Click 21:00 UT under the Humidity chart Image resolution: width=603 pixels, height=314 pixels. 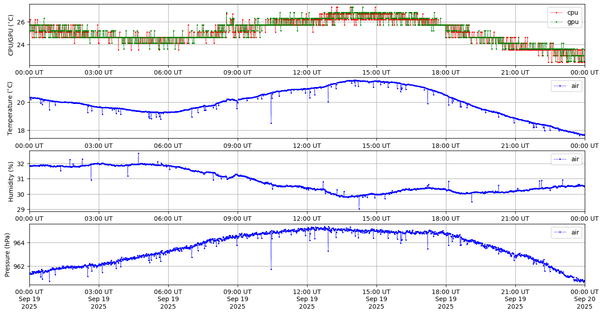tap(515, 219)
